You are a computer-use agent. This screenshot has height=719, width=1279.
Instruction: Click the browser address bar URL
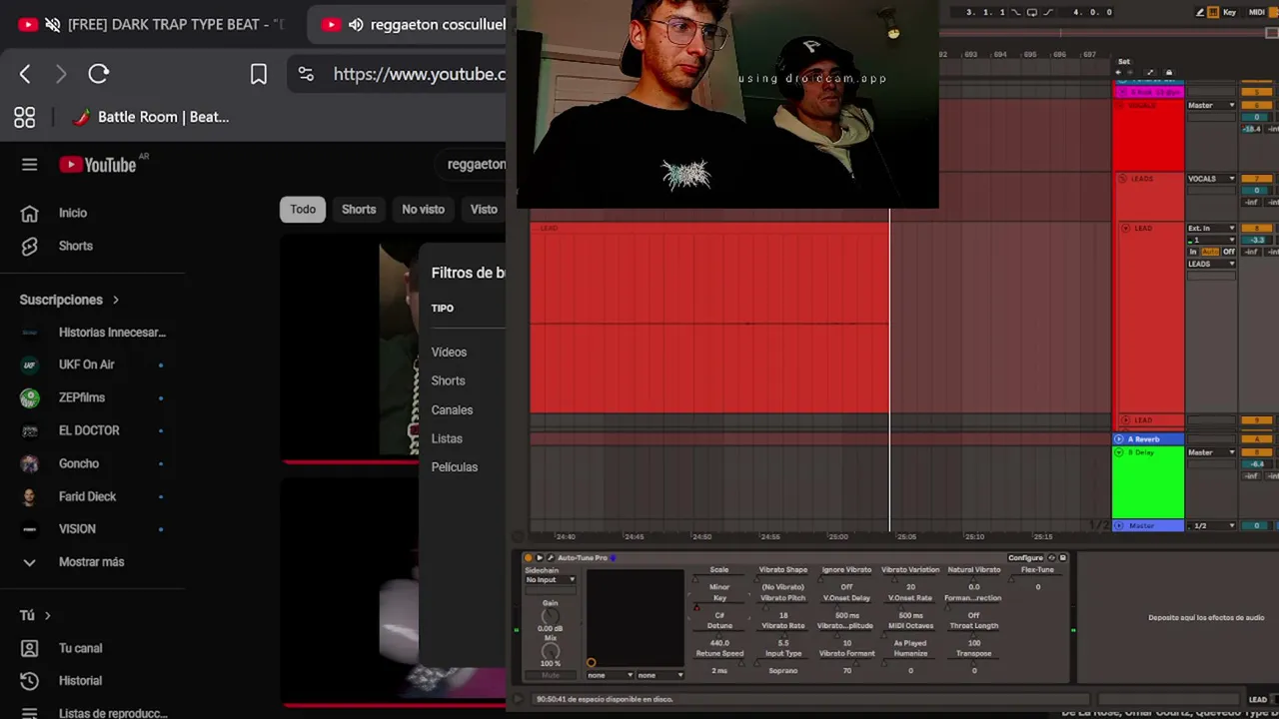(x=419, y=74)
